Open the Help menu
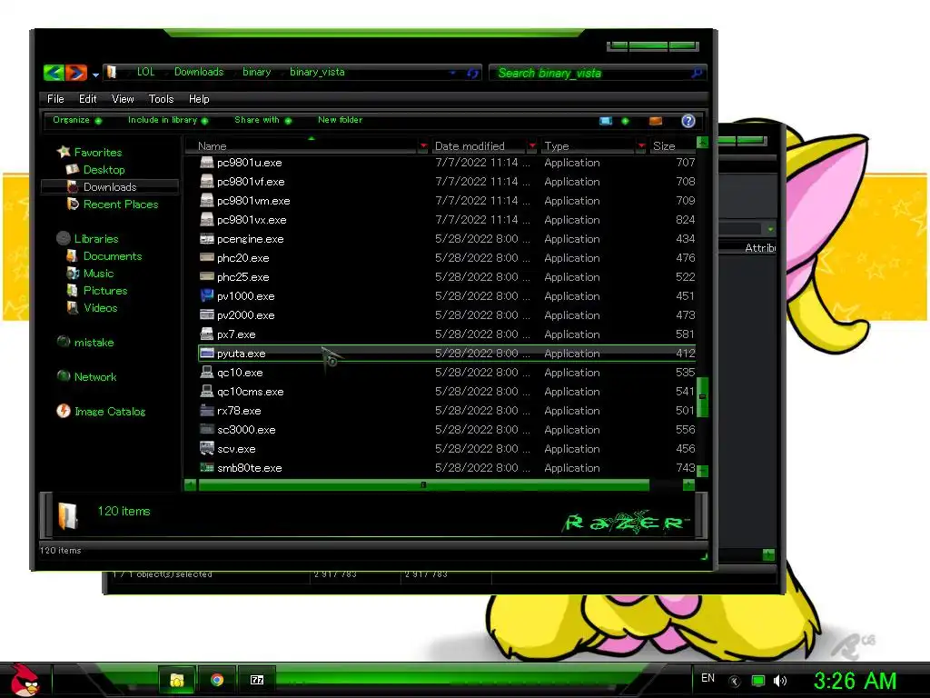The image size is (930, 698). (199, 99)
